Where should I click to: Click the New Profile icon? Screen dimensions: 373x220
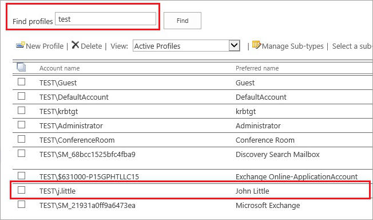click(x=21, y=45)
